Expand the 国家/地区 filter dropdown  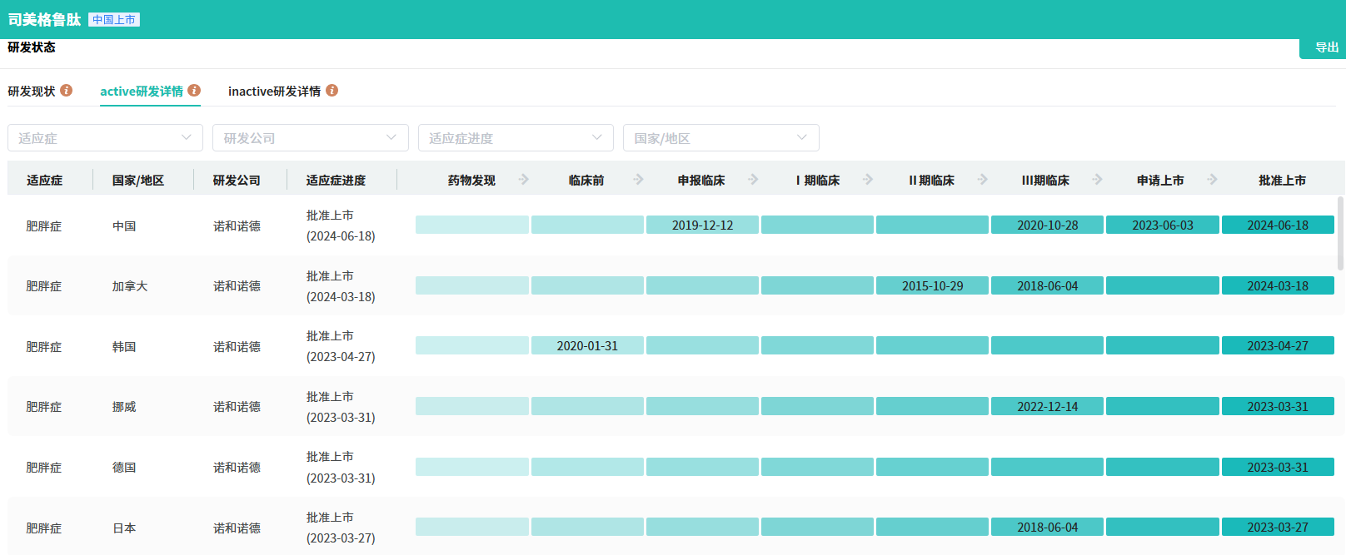(x=720, y=138)
